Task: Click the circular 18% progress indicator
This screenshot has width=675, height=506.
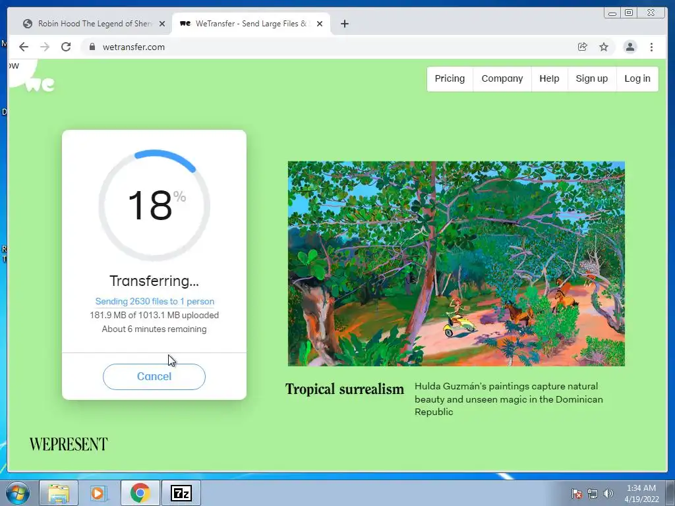Action: (x=154, y=206)
